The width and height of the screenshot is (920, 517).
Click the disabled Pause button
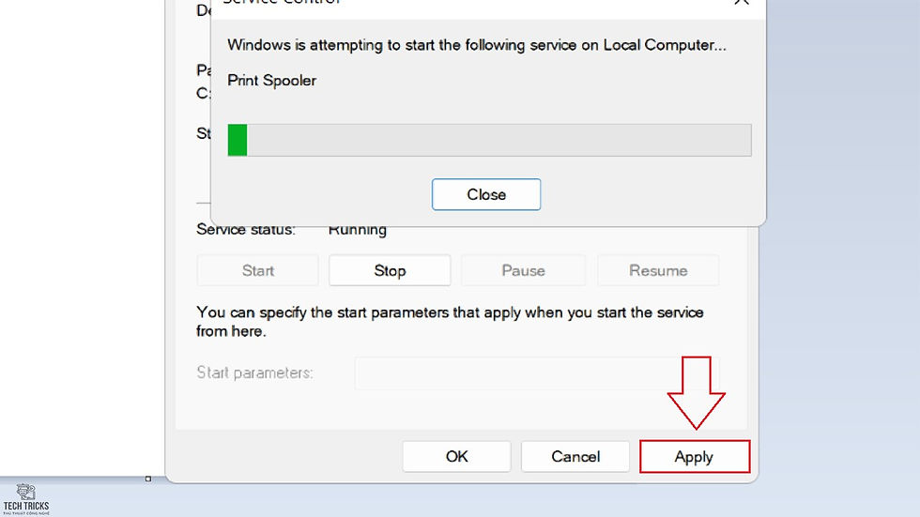pyautogui.click(x=524, y=270)
